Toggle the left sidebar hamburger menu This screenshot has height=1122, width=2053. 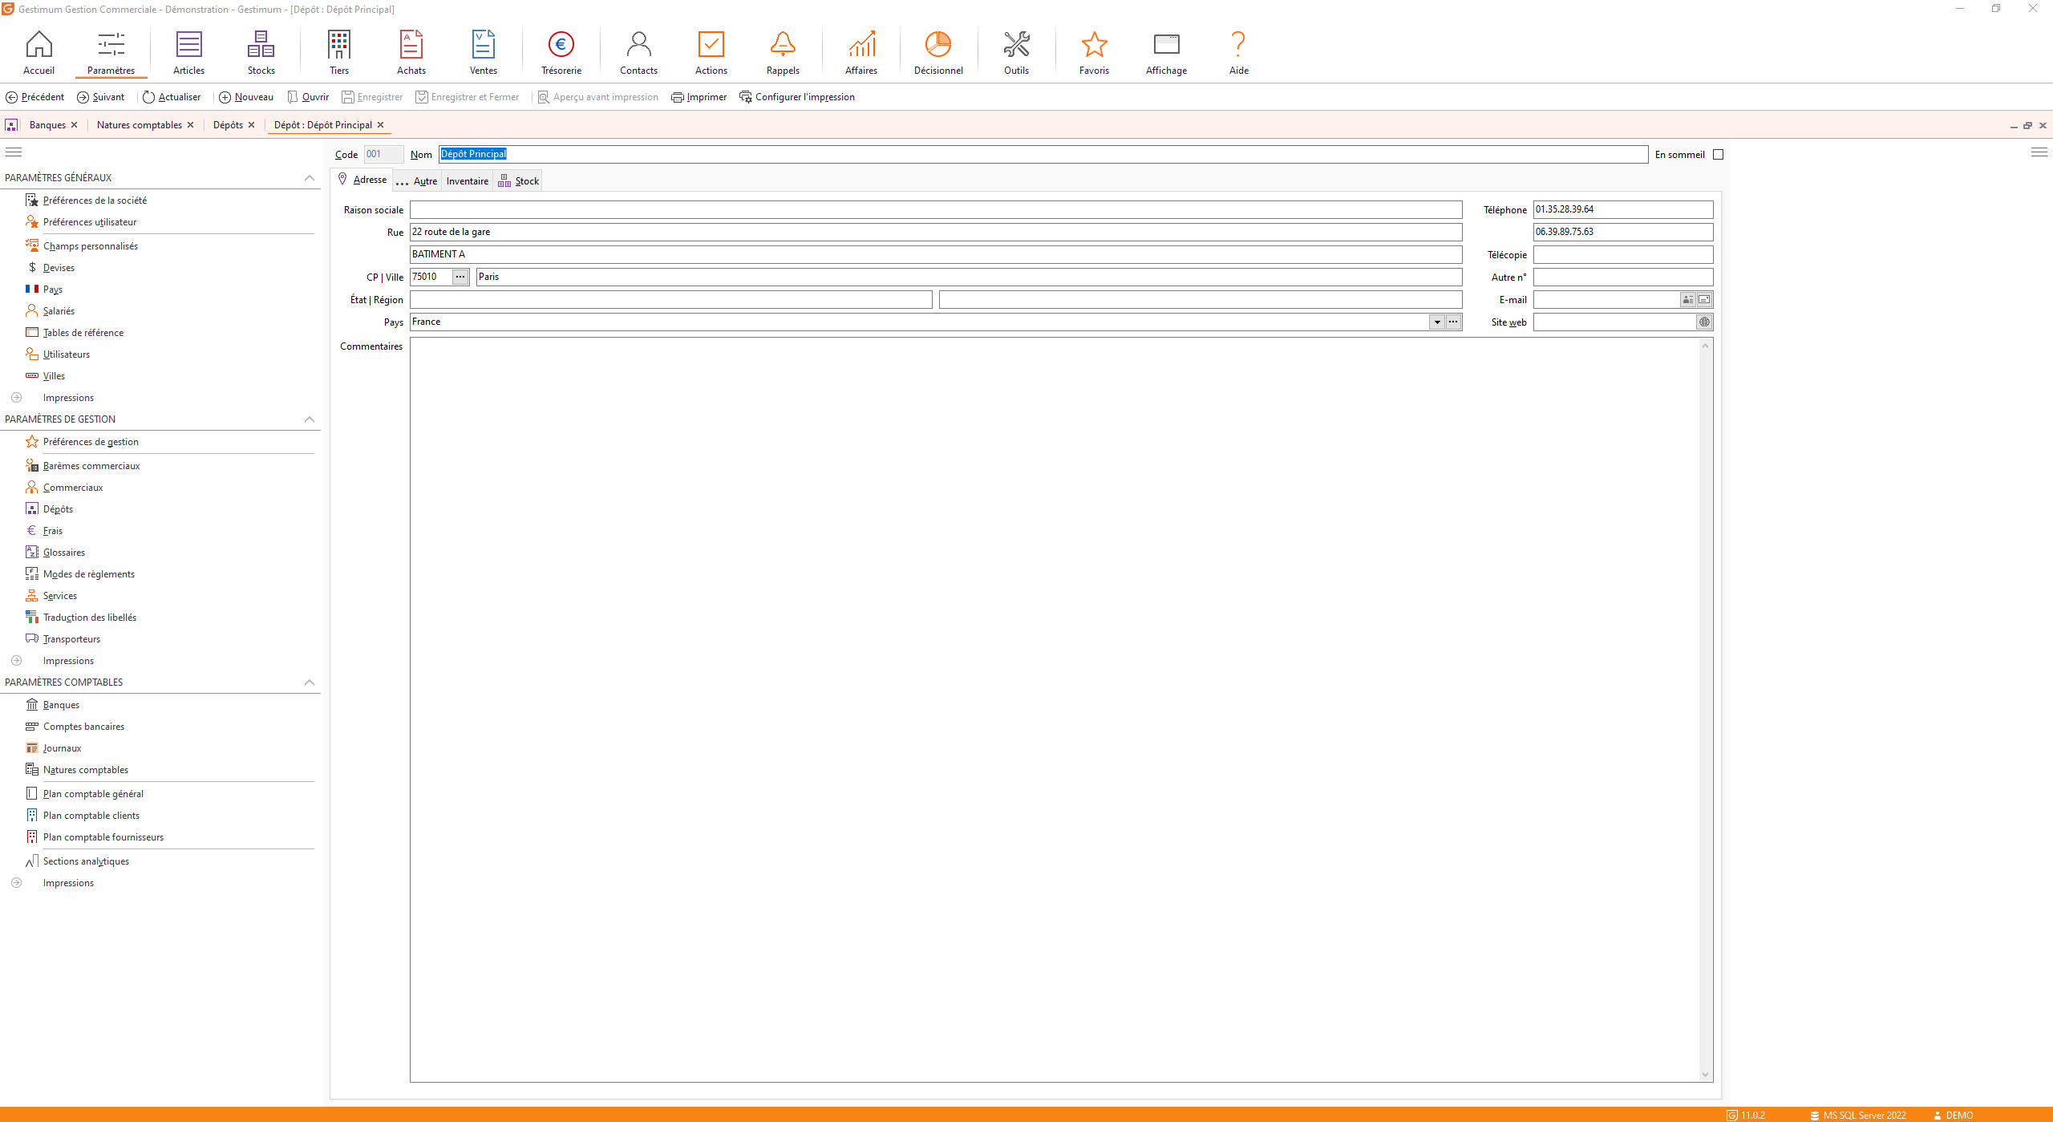(14, 152)
